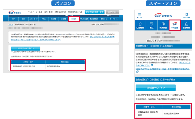Click external-link icon beside お取引操作ガイド
Screen dimensions: 195x119
(x=81, y=12)
